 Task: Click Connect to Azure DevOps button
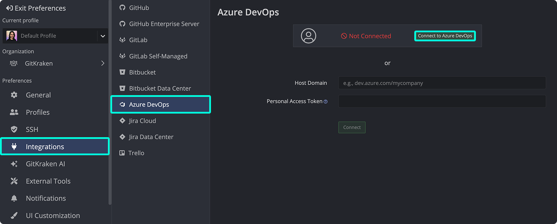pos(445,36)
